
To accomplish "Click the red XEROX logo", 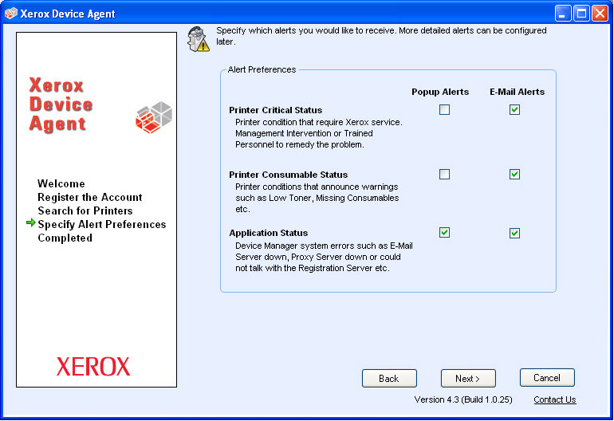I will (93, 366).
